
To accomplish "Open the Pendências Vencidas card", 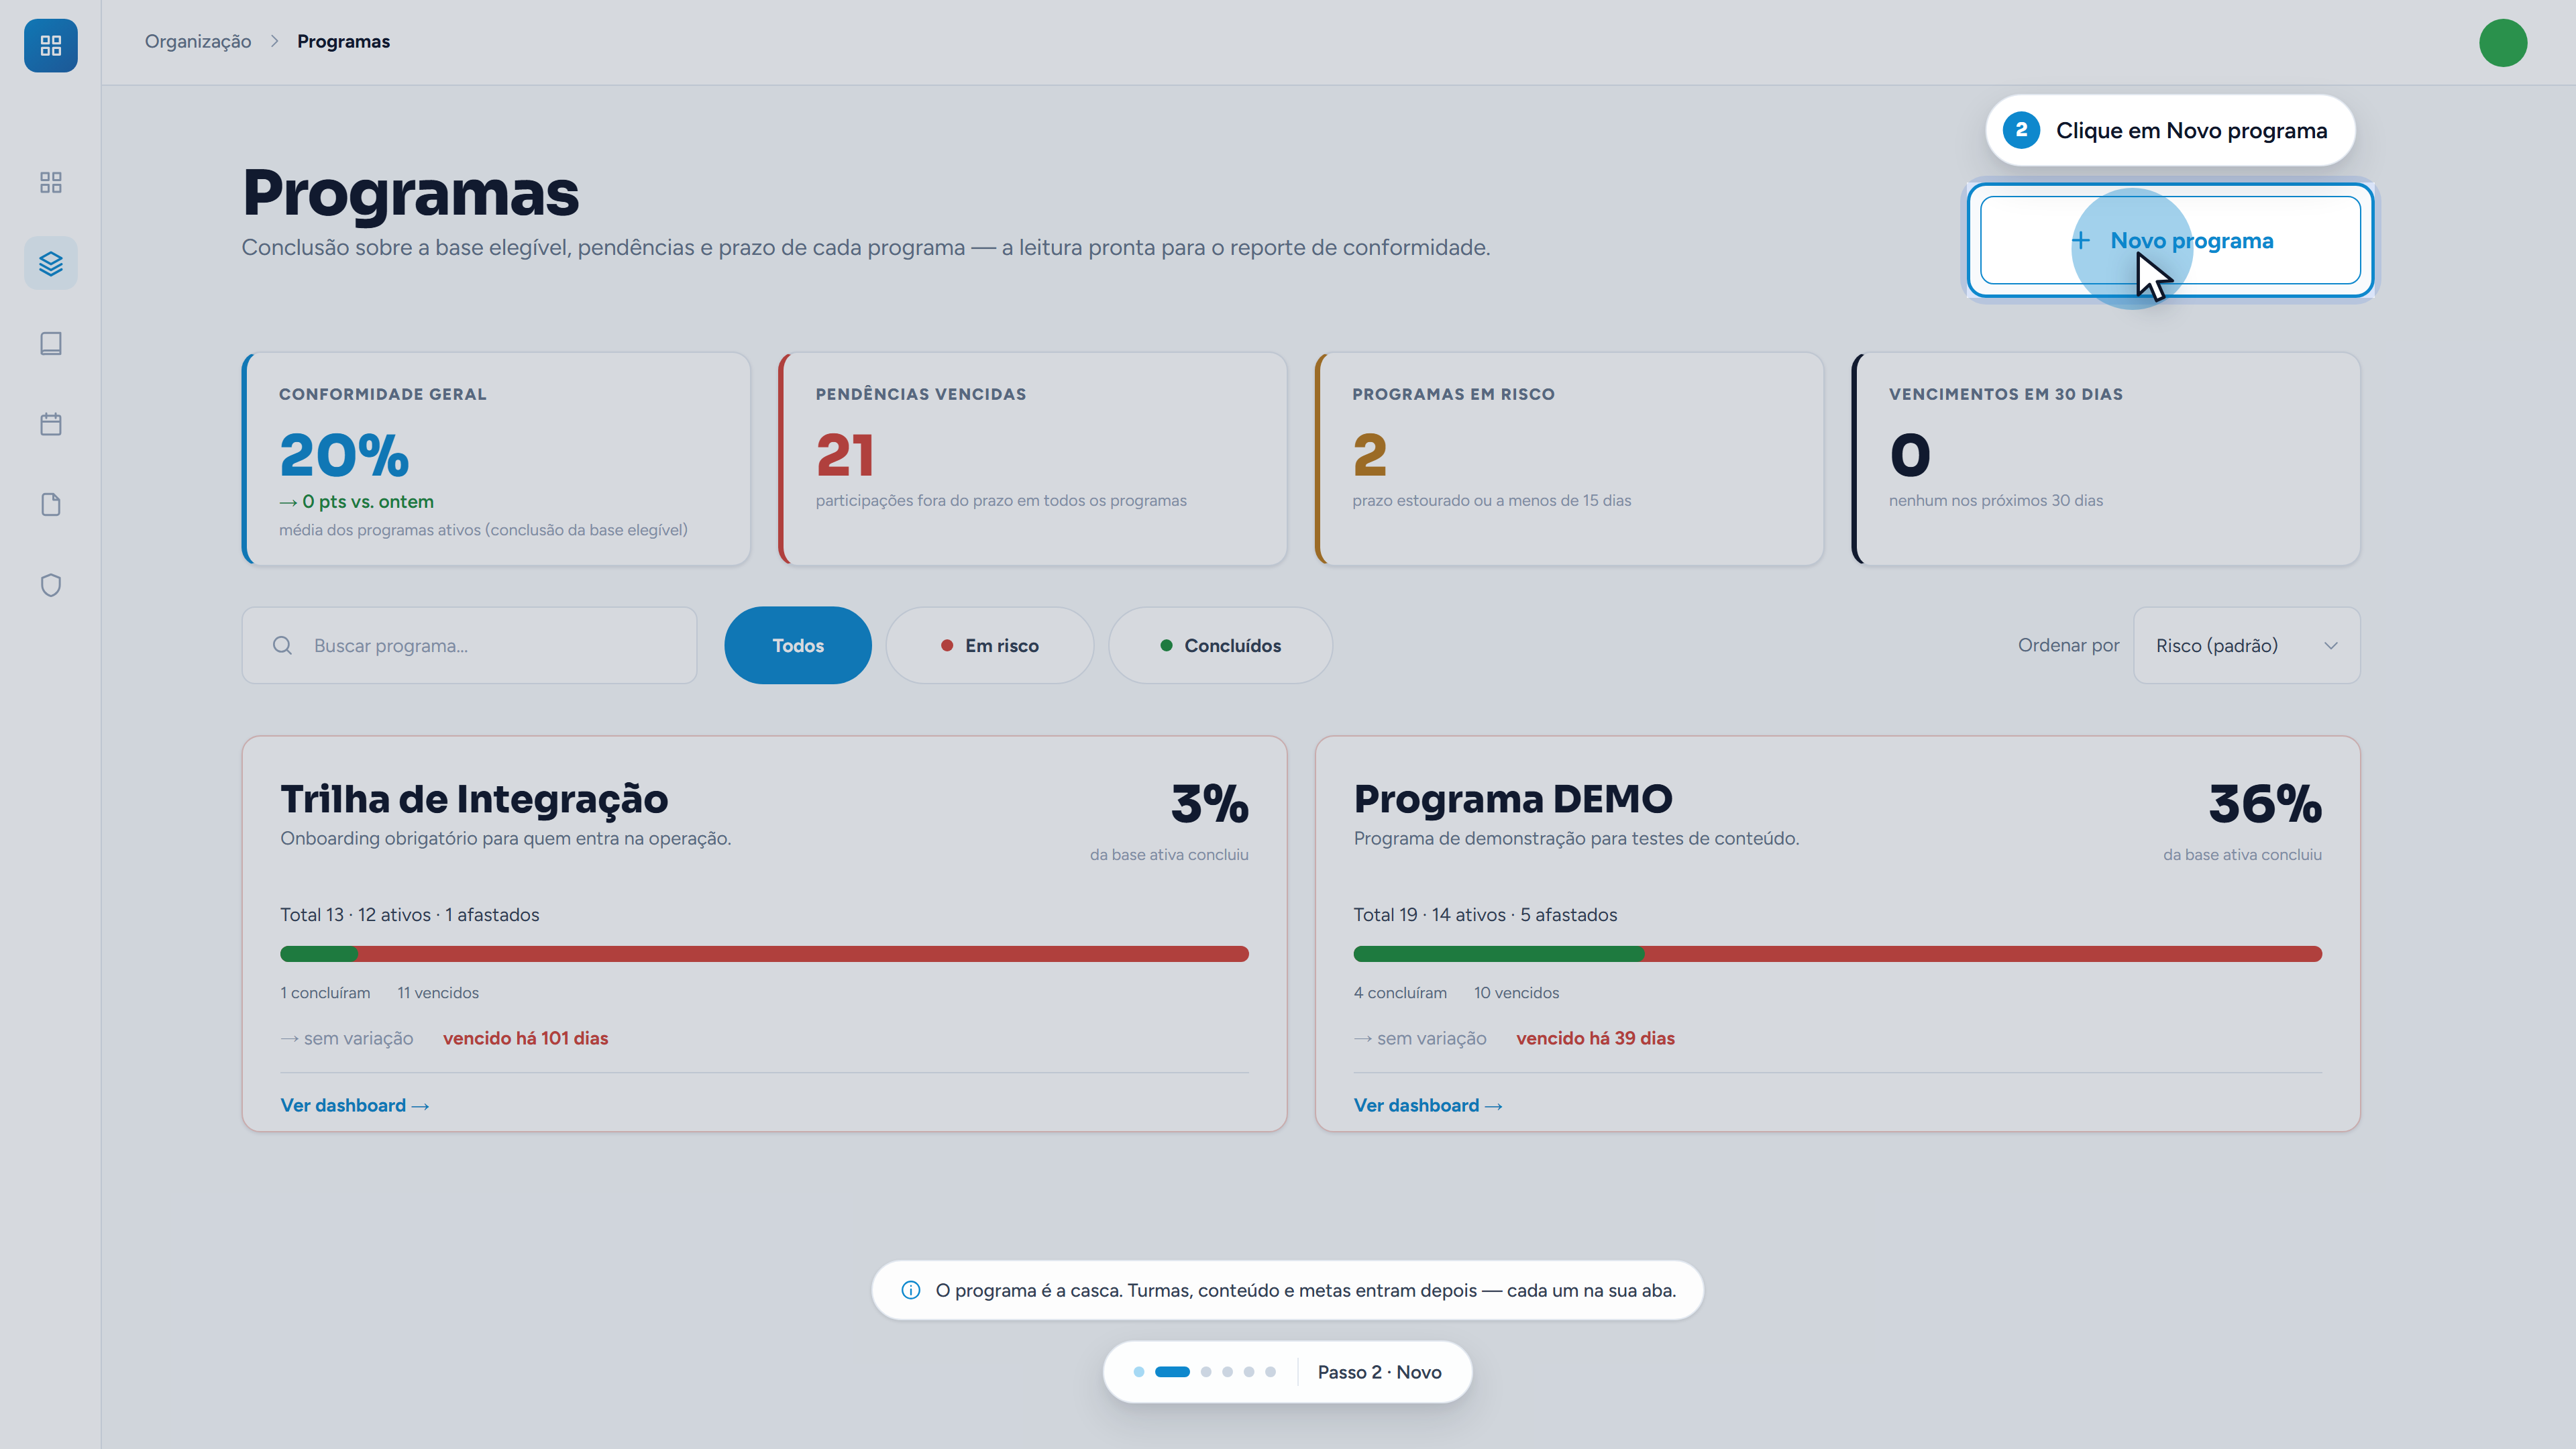I will pyautogui.click(x=1033, y=459).
